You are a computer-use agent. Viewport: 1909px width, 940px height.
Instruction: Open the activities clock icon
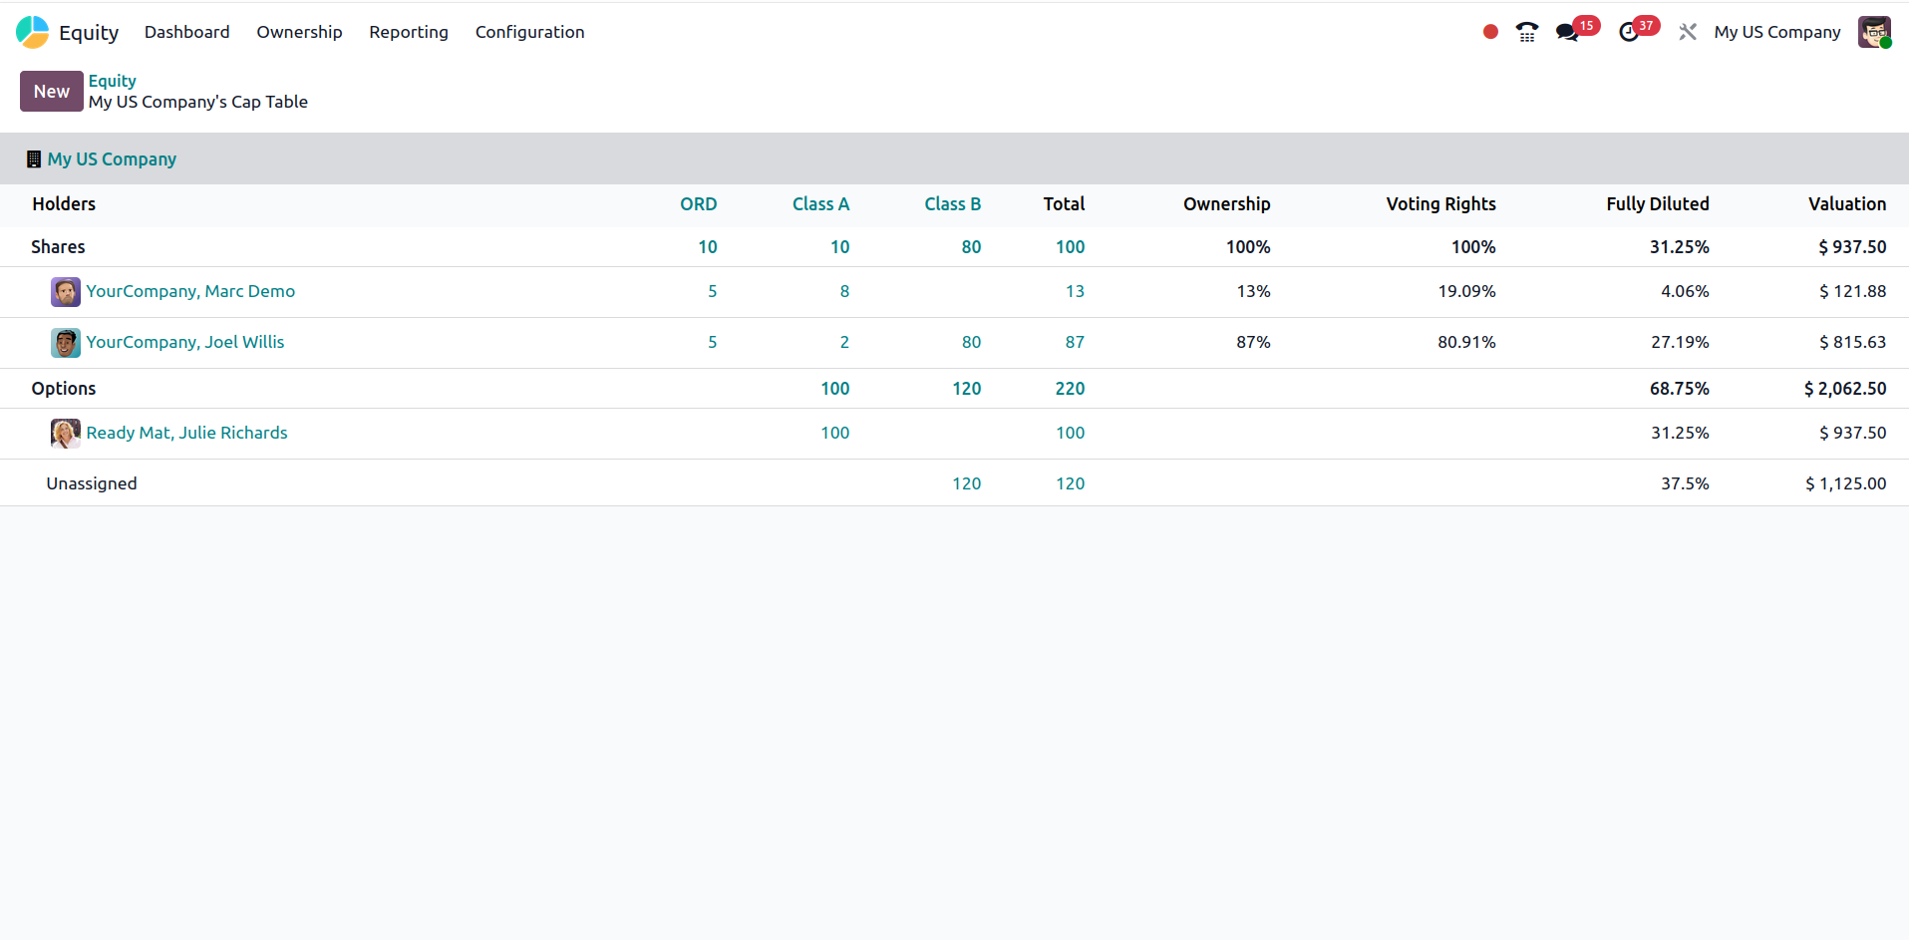point(1629,32)
